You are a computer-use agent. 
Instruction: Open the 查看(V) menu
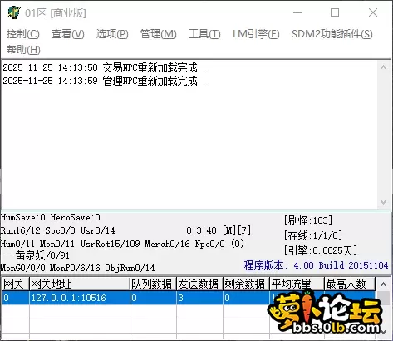[x=68, y=34]
